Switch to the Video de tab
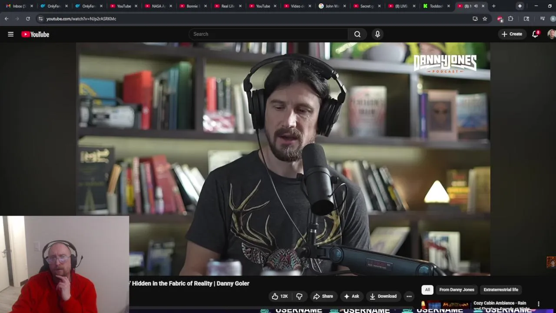 point(297,6)
